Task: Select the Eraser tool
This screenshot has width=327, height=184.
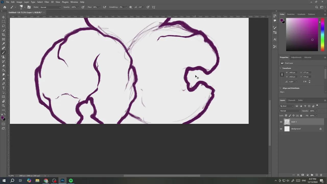Action: click(3, 66)
